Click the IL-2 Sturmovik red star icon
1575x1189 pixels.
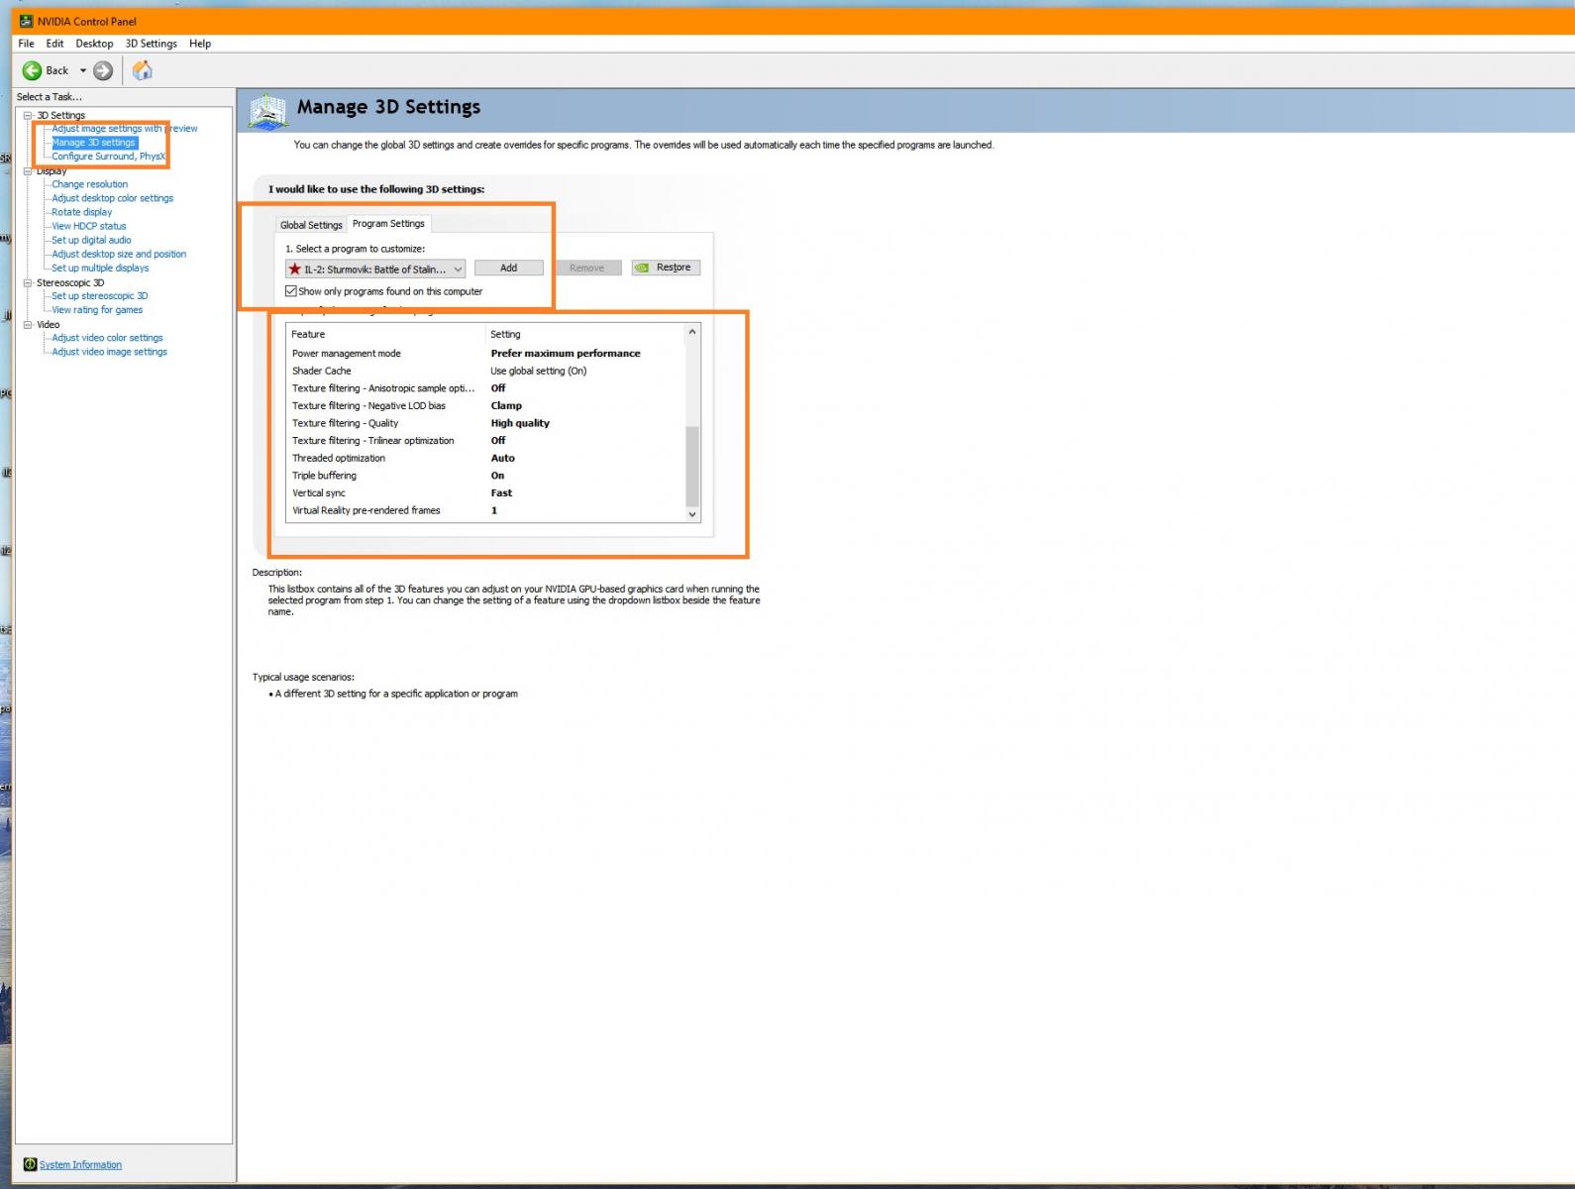294,269
